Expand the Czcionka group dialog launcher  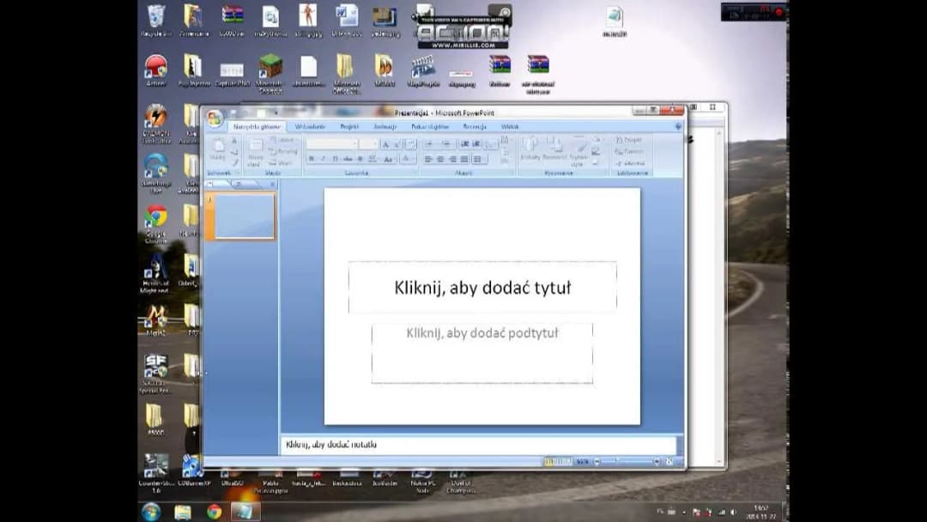pyautogui.click(x=415, y=173)
